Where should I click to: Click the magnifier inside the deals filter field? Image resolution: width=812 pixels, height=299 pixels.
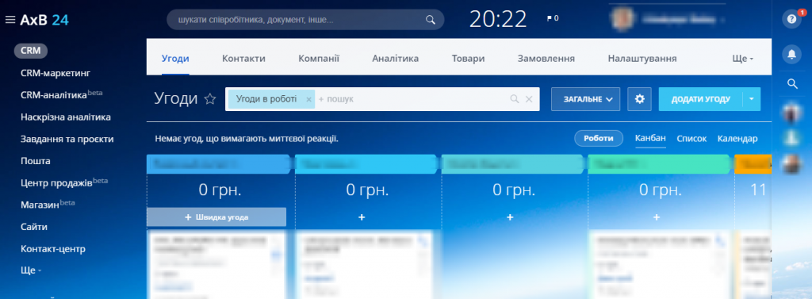(x=514, y=99)
